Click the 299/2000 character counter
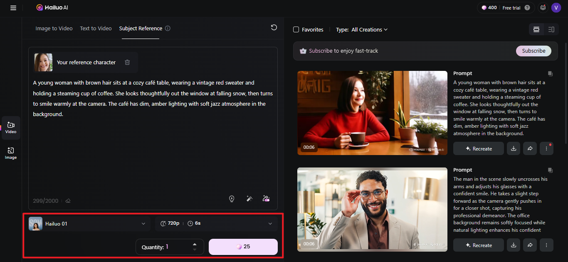The height and width of the screenshot is (262, 568). 46,201
